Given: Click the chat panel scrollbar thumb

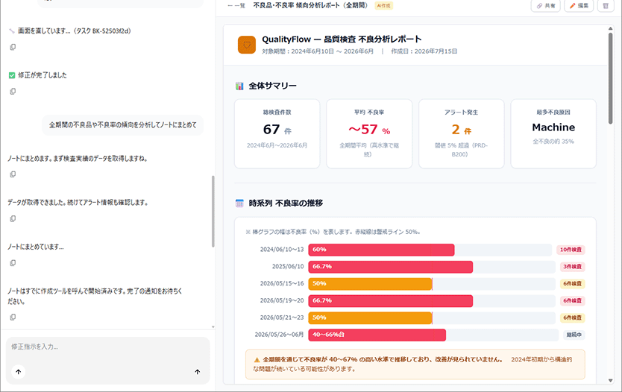Looking at the screenshot, I should tap(213, 212).
